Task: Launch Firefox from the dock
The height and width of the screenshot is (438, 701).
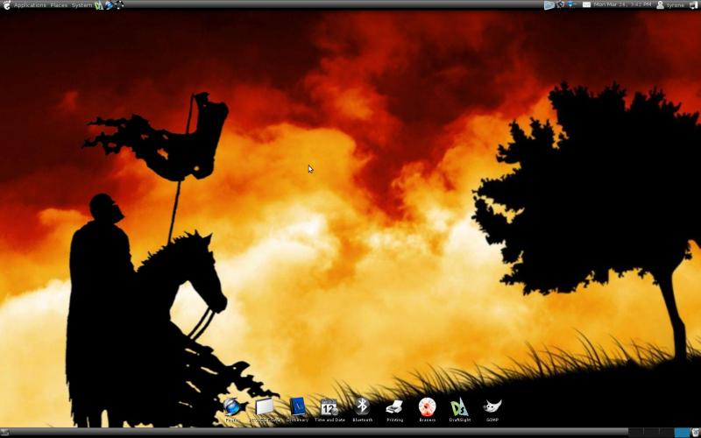Action: click(x=232, y=407)
